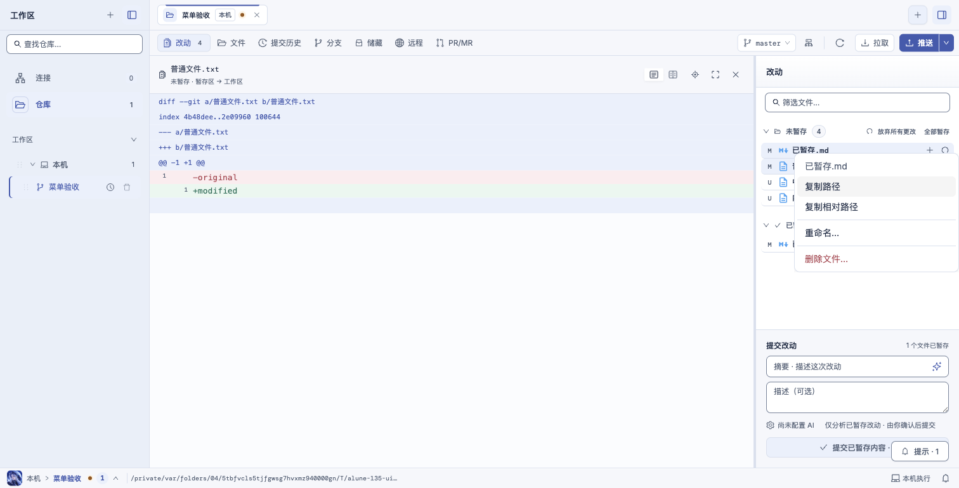Click the 拉取 button
Screen dimensions: 959x488
click(x=875, y=43)
